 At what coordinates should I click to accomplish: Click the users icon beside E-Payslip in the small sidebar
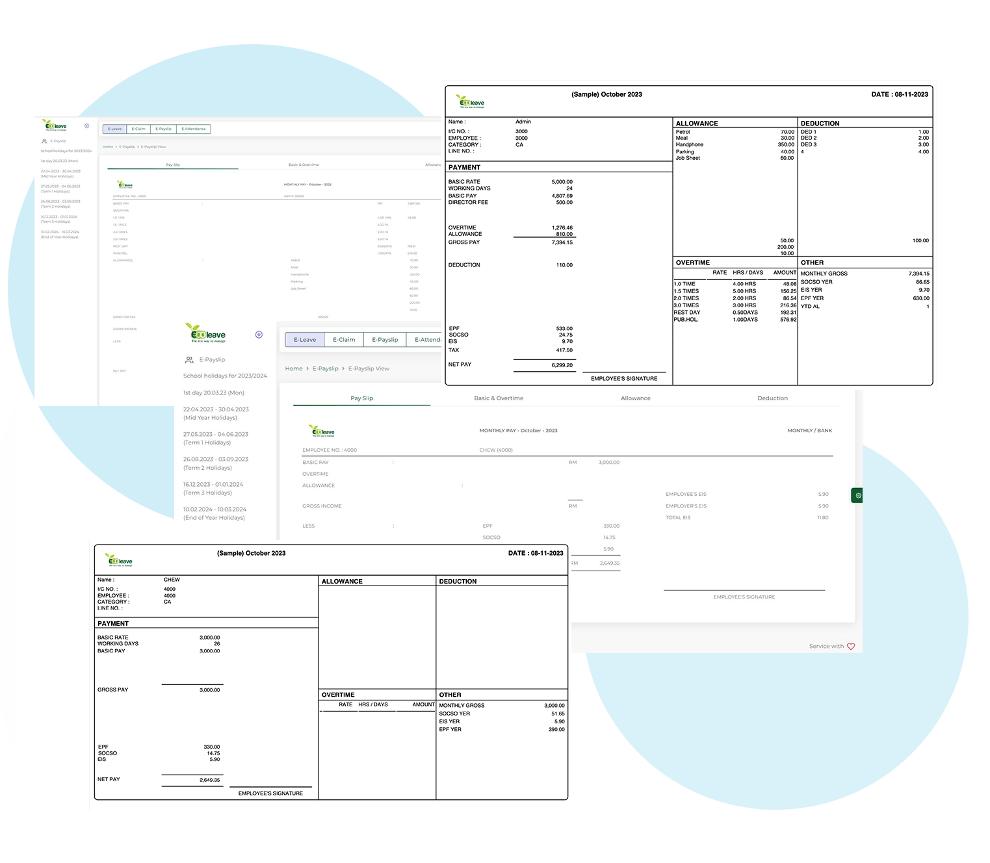(x=44, y=141)
